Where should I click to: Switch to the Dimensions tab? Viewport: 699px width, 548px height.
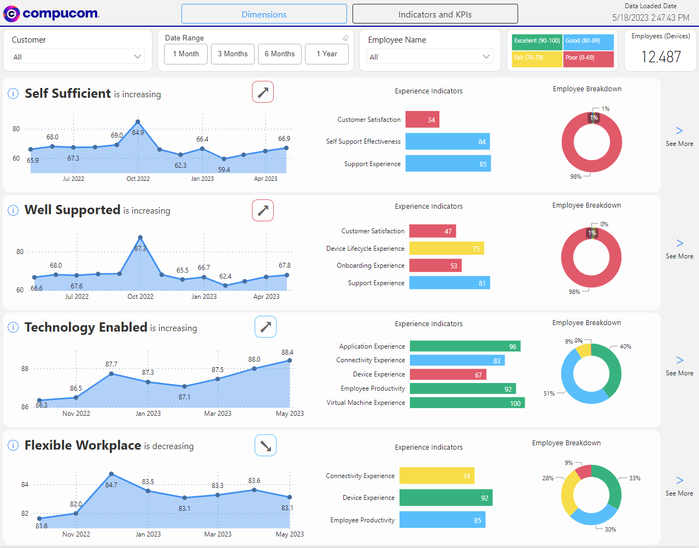264,14
